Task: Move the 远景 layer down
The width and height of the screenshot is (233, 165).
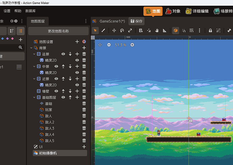Action: click(x=70, y=54)
